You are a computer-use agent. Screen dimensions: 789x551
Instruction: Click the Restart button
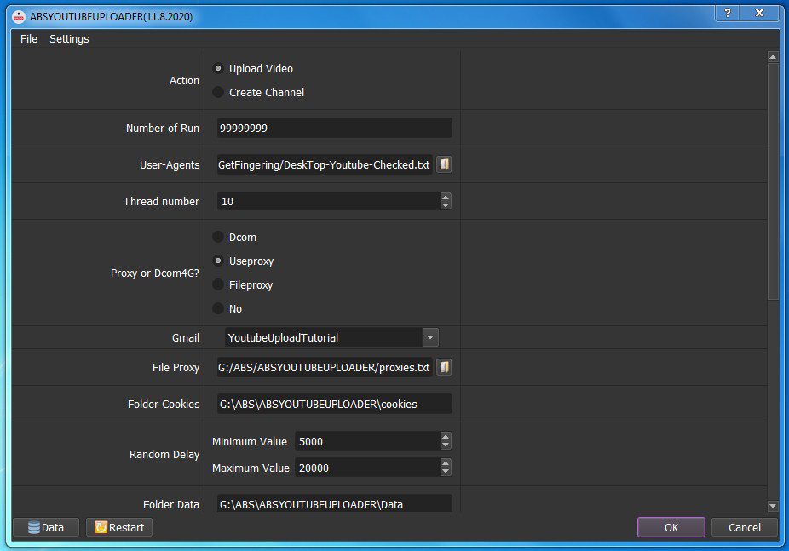point(119,527)
